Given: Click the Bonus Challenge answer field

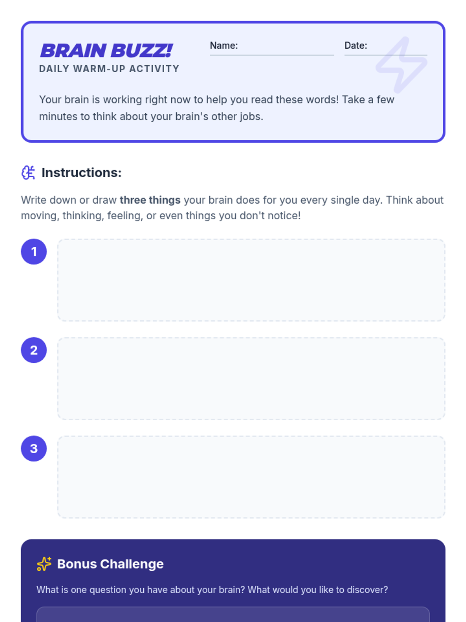Looking at the screenshot, I should [x=233, y=615].
